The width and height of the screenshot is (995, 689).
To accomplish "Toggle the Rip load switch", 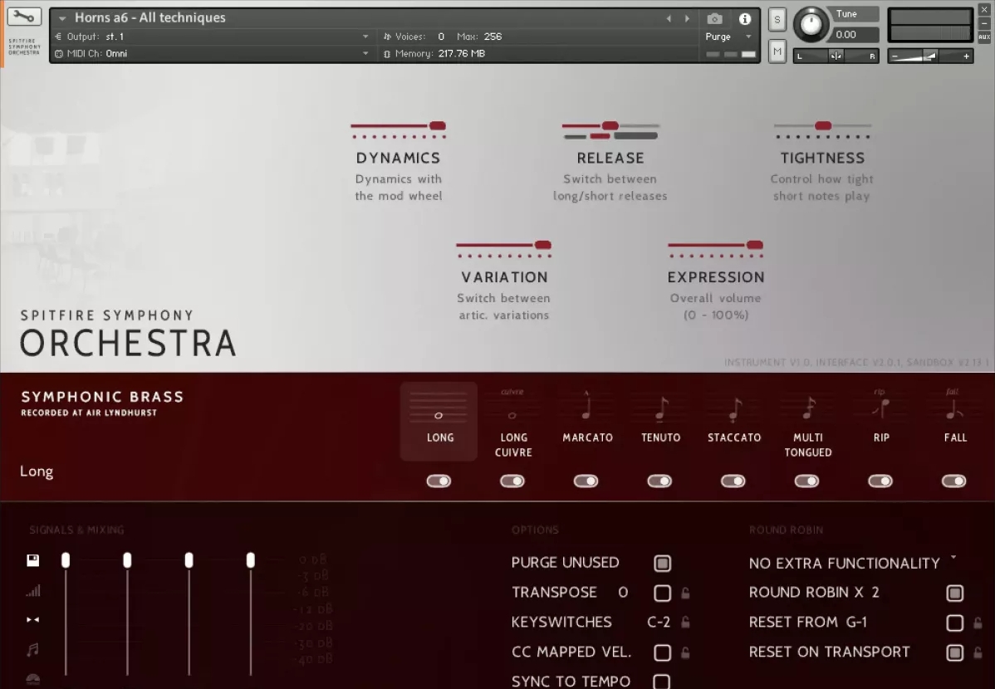I will coord(880,481).
